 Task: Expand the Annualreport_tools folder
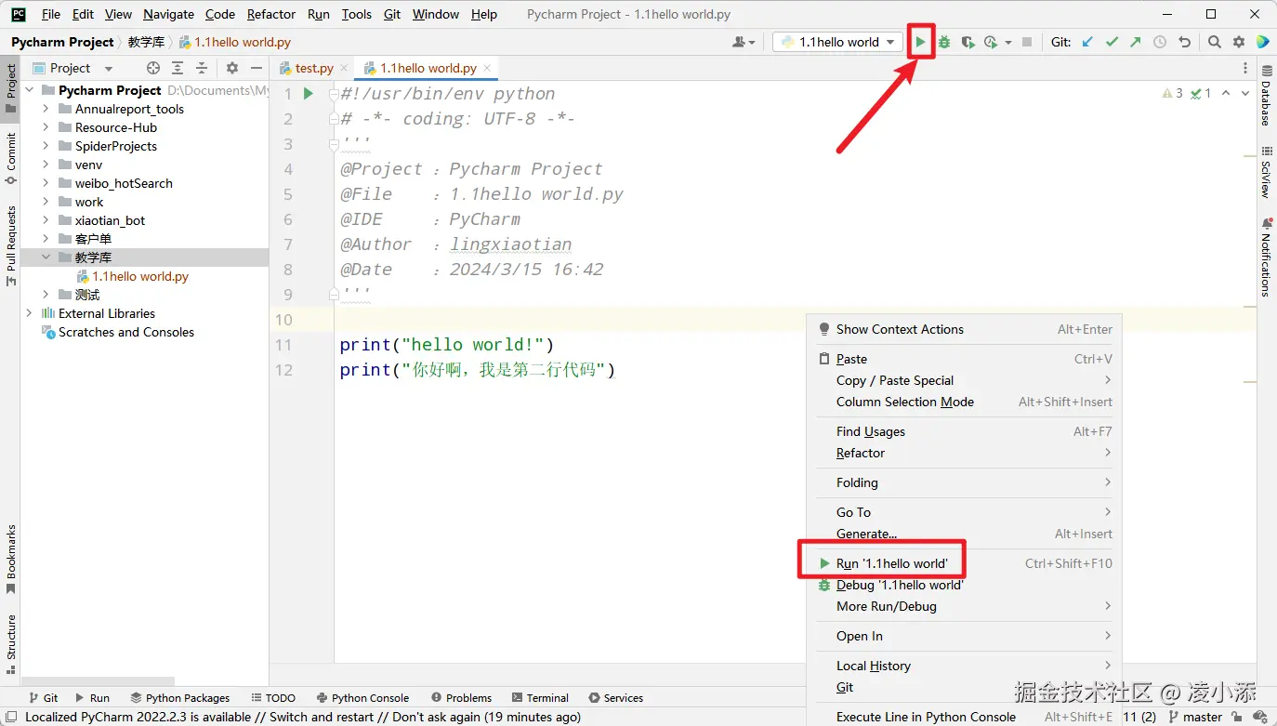click(x=46, y=109)
